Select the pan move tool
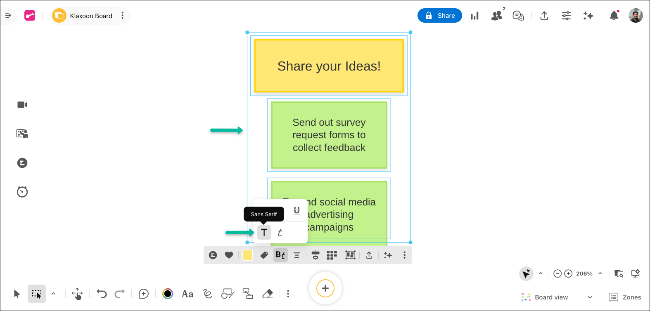The image size is (650, 311). [77, 294]
